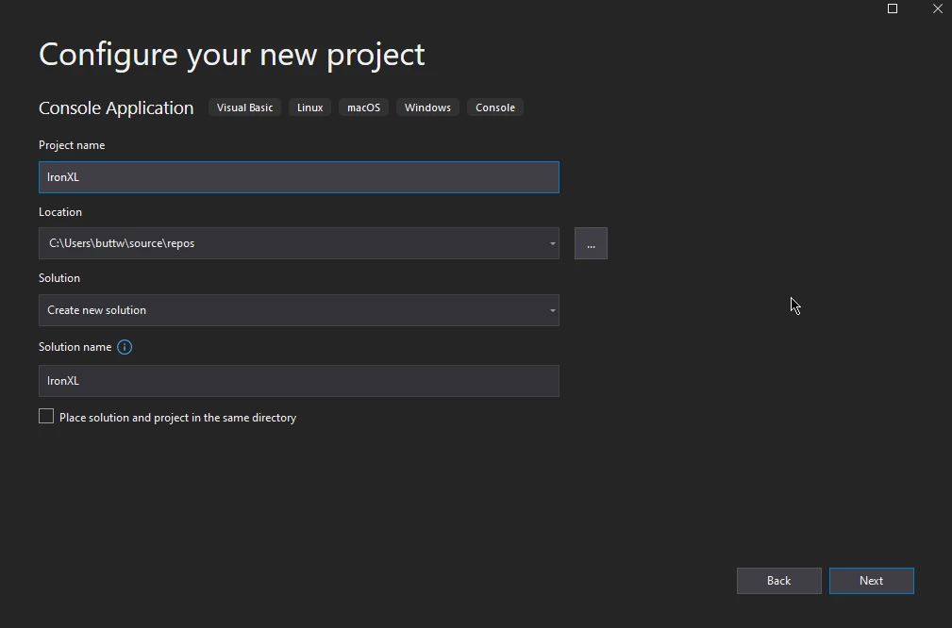The image size is (952, 628).
Task: Go back with the Back button
Action: (778, 581)
